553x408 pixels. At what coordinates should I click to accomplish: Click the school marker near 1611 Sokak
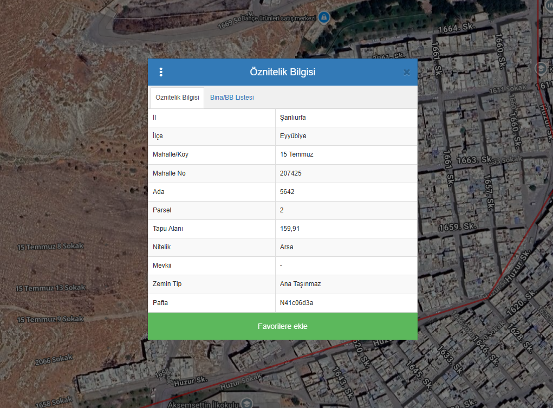click(x=540, y=69)
